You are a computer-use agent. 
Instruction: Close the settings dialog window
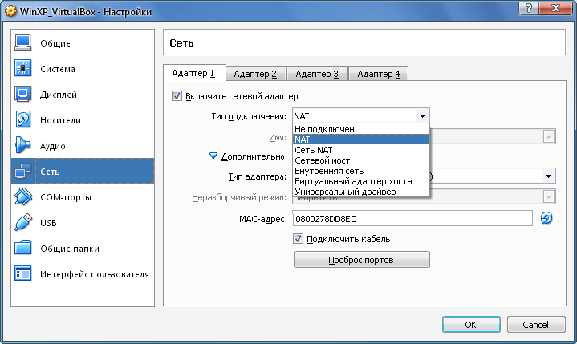point(556,8)
